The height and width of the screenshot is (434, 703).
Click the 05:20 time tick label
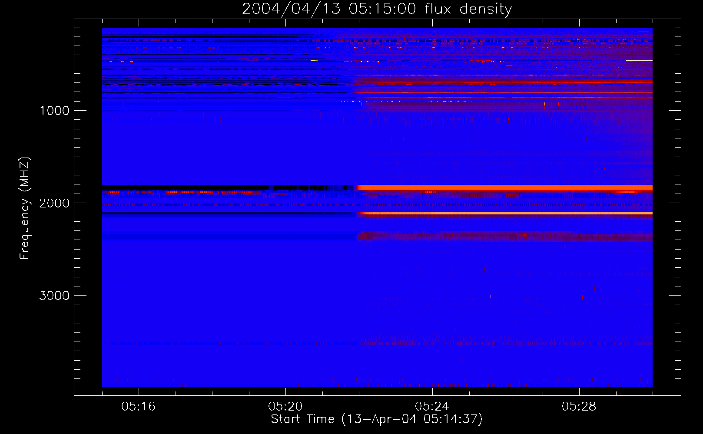pos(285,406)
